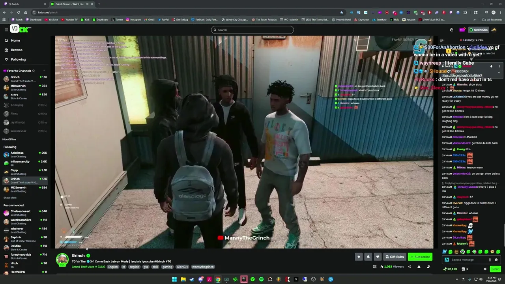Open the favorite channel MDSwervin at 984 viewers
Screen dimensions: 505x284
(x=24, y=88)
